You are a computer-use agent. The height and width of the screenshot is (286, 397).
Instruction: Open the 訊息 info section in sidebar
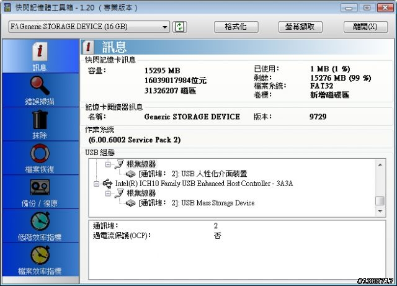pos(40,56)
